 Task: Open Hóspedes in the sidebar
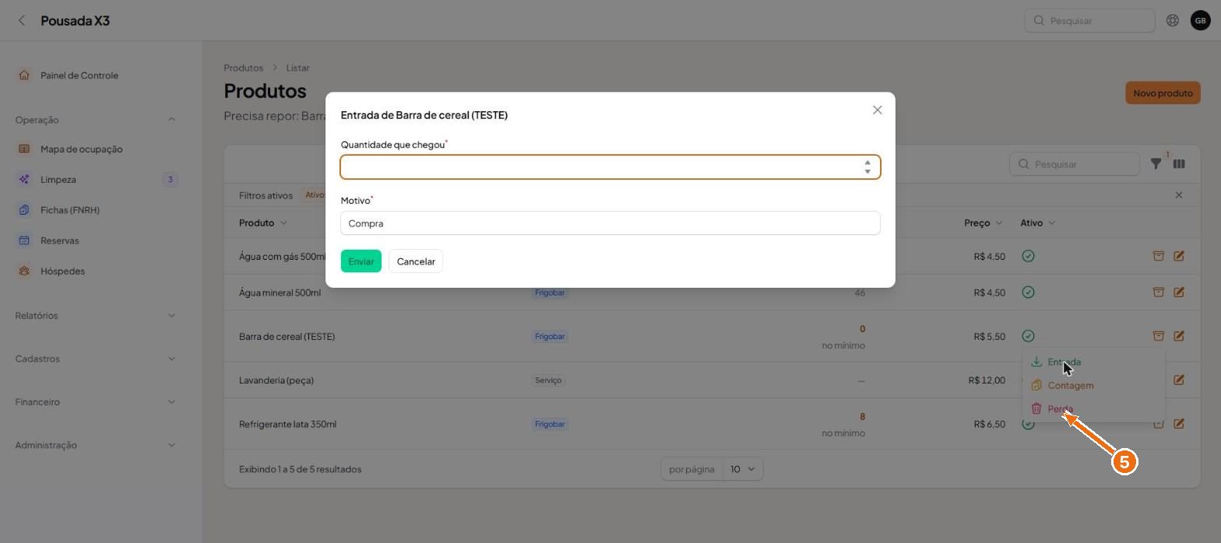click(62, 271)
